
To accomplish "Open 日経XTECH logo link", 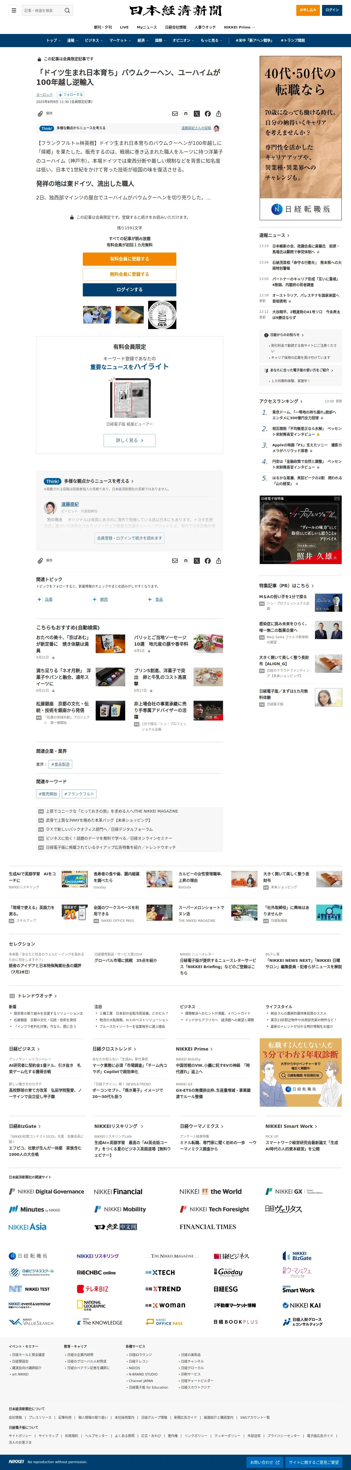I will (160, 1272).
